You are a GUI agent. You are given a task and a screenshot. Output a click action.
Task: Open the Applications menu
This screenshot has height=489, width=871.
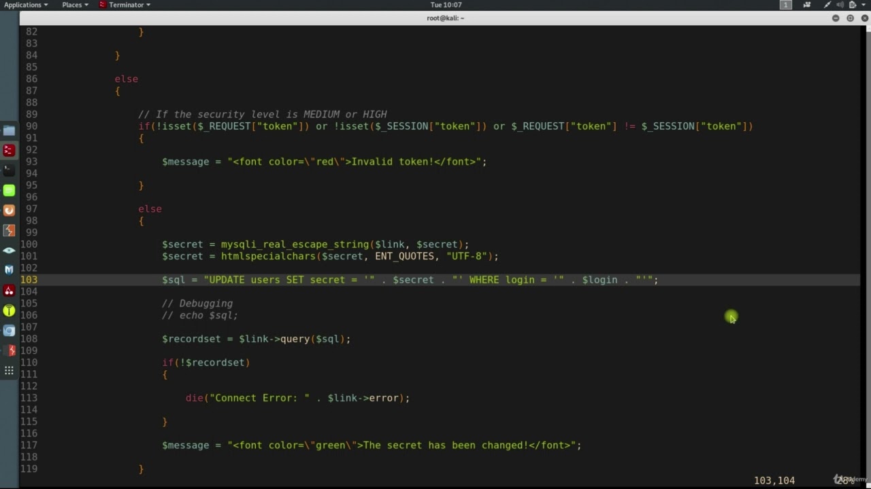pyautogui.click(x=26, y=5)
